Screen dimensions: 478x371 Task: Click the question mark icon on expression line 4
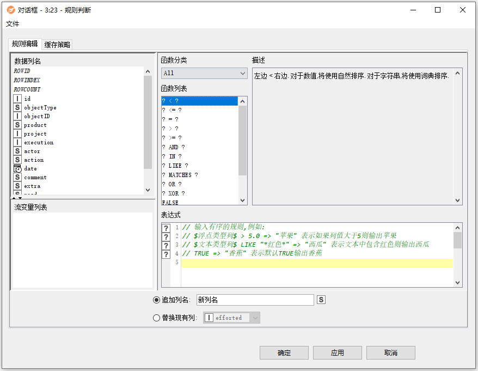[166, 254]
